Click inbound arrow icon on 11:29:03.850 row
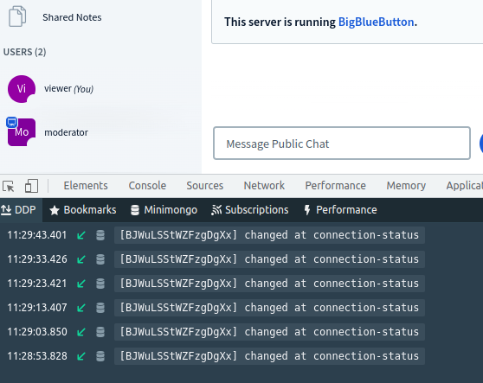Screen dimensions: 483x383 pos(81,332)
